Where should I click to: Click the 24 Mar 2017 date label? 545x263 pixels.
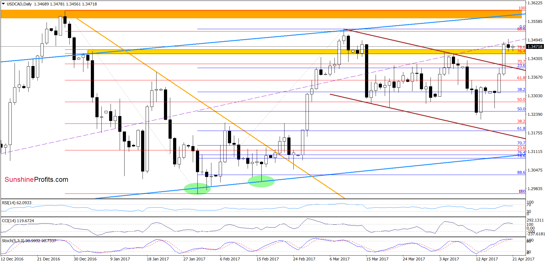pos(414,259)
